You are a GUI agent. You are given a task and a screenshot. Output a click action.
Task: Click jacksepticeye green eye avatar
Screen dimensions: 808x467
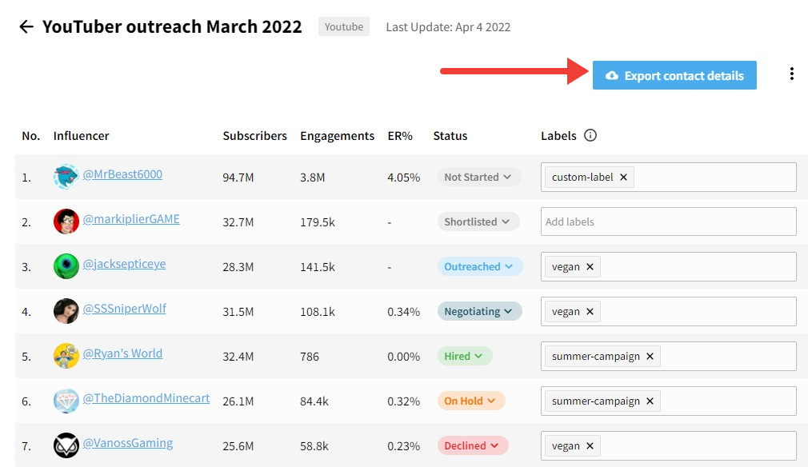[x=66, y=266]
